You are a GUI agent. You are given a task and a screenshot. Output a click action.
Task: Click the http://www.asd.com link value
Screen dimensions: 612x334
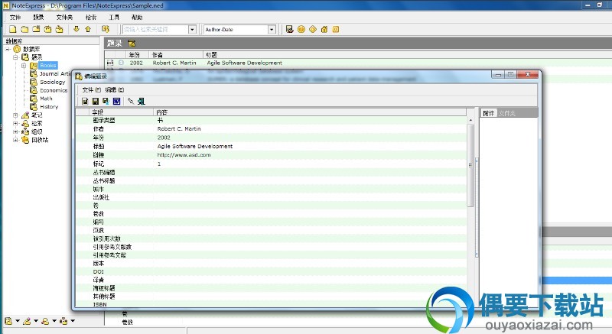coord(184,155)
